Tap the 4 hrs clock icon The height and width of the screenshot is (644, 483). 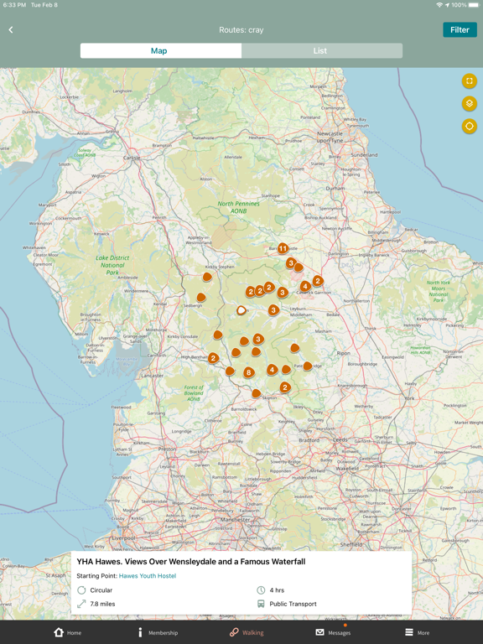click(261, 590)
